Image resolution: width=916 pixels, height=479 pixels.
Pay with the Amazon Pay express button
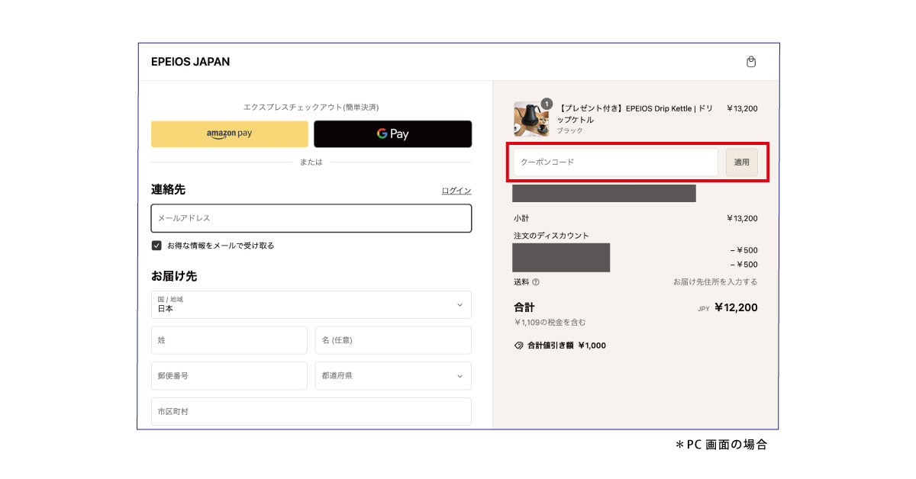[x=230, y=133]
